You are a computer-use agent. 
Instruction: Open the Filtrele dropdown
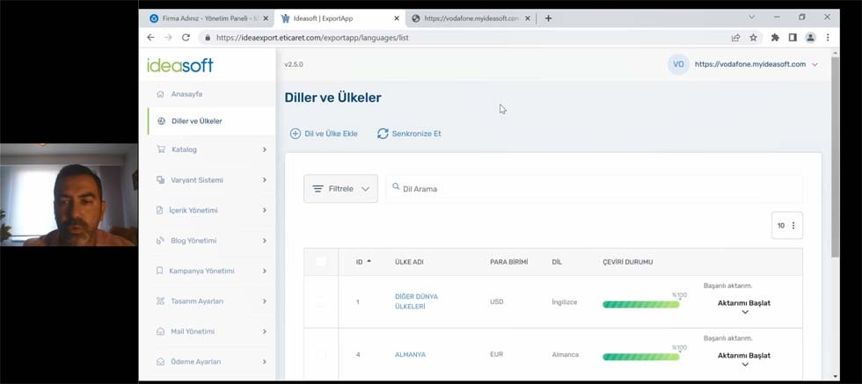(340, 189)
